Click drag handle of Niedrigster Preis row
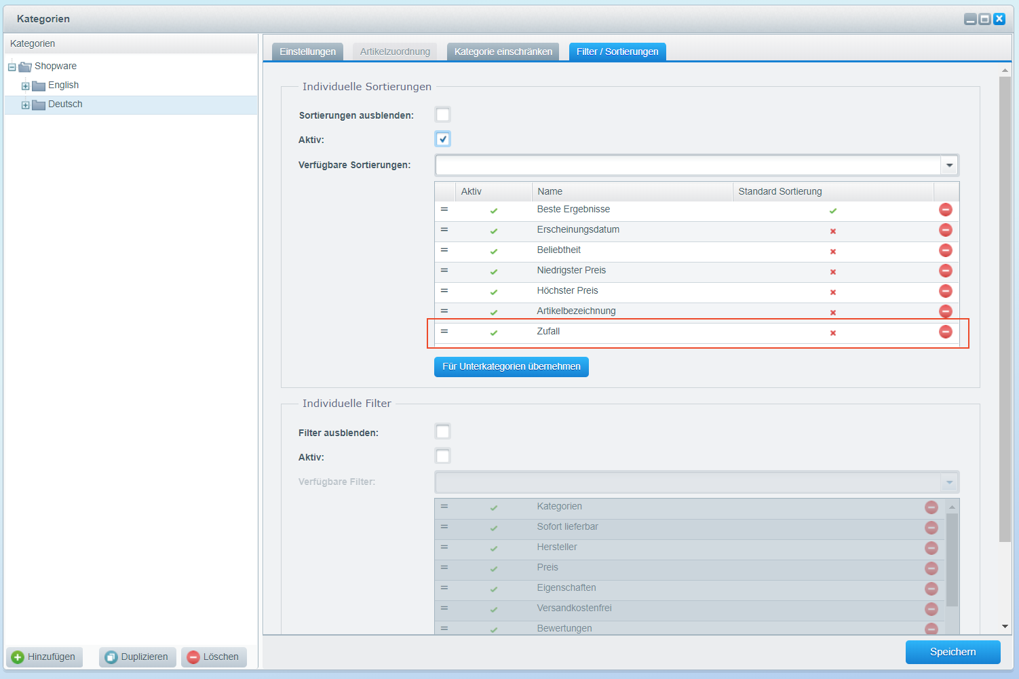Image resolution: width=1019 pixels, height=679 pixels. [444, 271]
